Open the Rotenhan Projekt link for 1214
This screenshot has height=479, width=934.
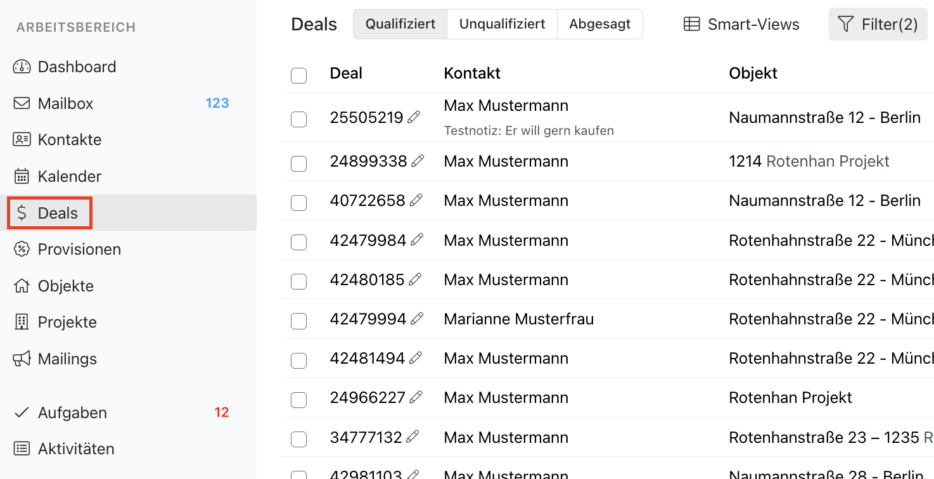828,161
